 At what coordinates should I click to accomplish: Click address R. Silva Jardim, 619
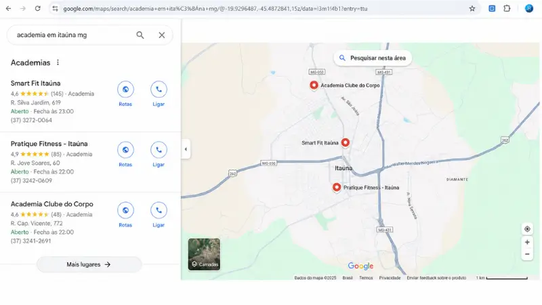pyautogui.click(x=36, y=103)
